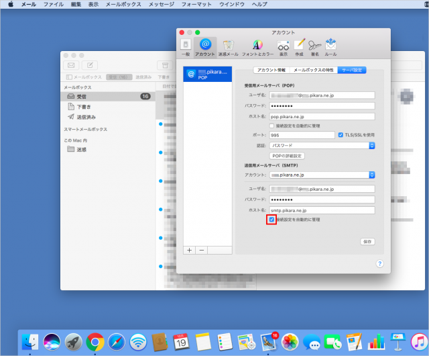
Task: Click SMTP ホスト名 smtp.pikara.ne.jp field
Action: 322,210
